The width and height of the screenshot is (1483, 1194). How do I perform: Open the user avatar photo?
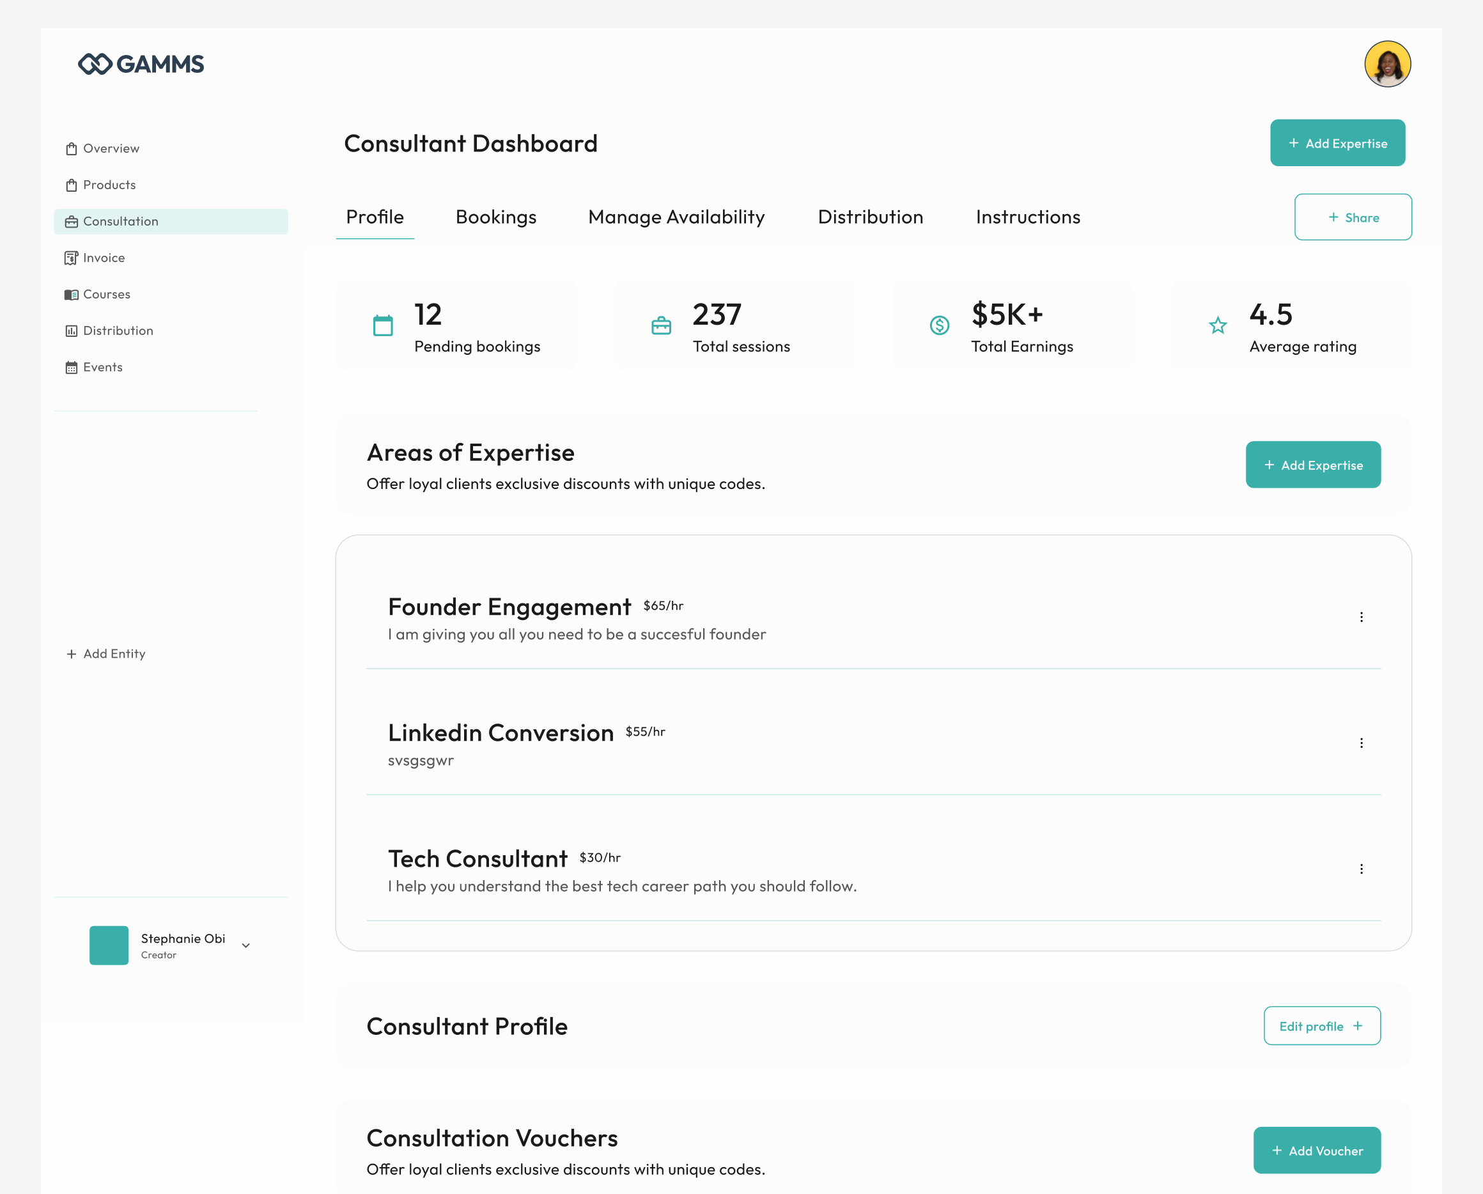click(1387, 64)
